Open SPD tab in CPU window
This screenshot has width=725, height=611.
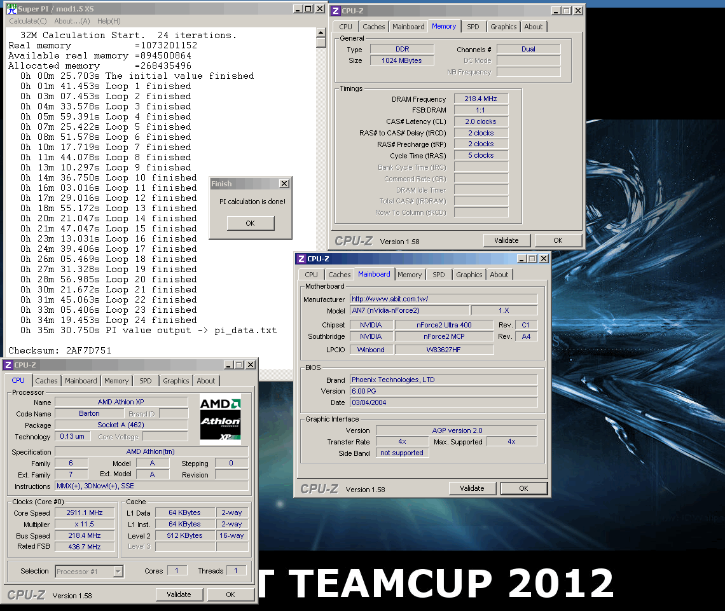(146, 381)
